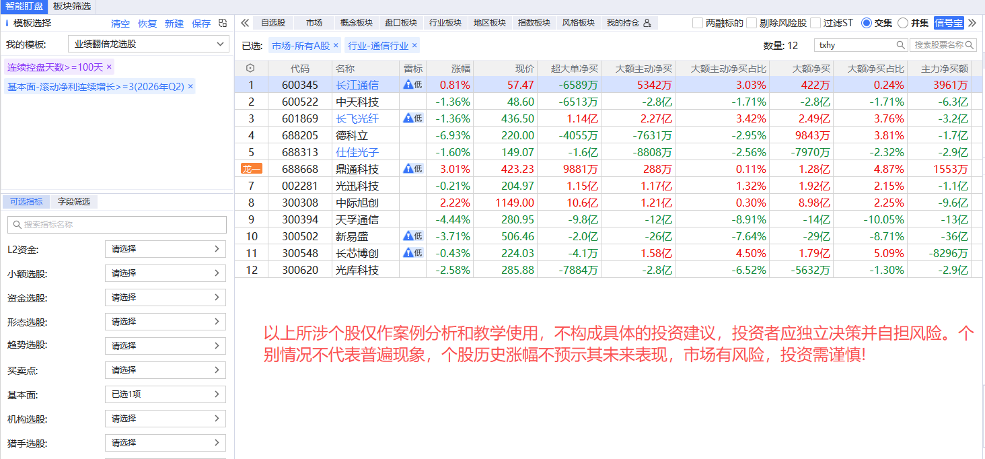Click the column settings hexagon icon
Screen dimensions: 985x459
coord(251,69)
